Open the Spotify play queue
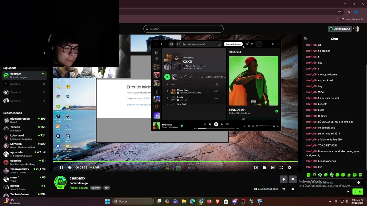The width and height of the screenshot is (367, 206). (249, 126)
